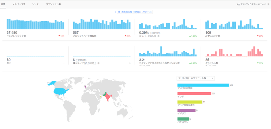Click the green 1.44% change indicator
271x129 pixels.
193,36
